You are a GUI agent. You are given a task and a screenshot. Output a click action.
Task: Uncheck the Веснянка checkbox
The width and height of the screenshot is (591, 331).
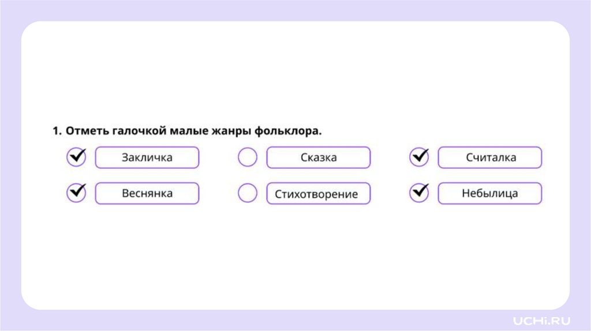(76, 193)
